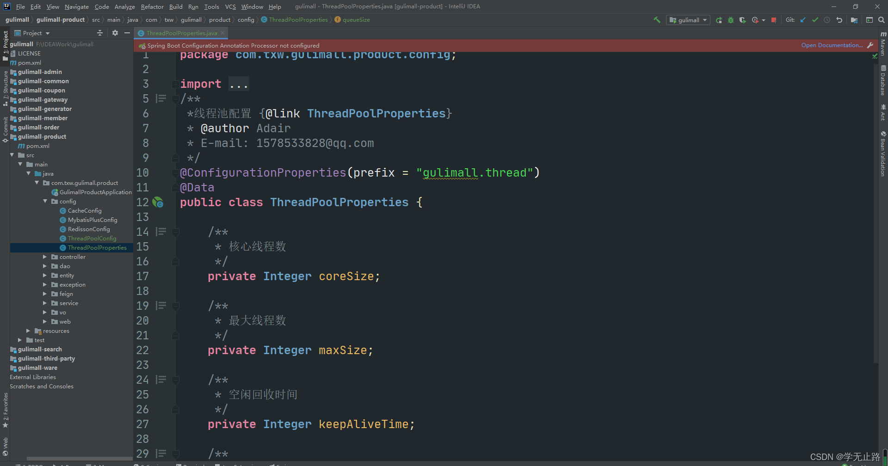Select the ThreadPoolProperties.java tab

click(181, 33)
